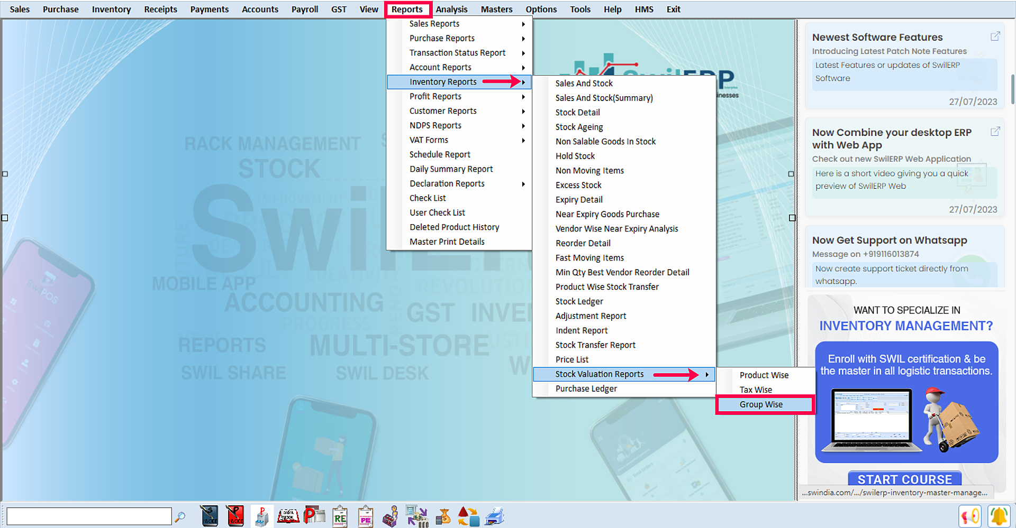Expand the NDPS Reports submenu

459,125
